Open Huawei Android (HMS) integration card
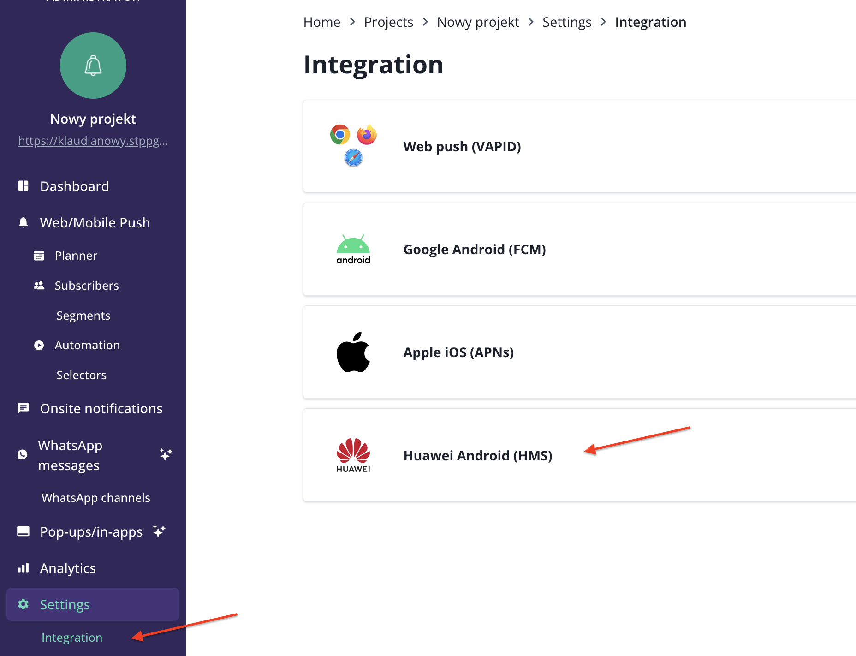 tap(478, 456)
